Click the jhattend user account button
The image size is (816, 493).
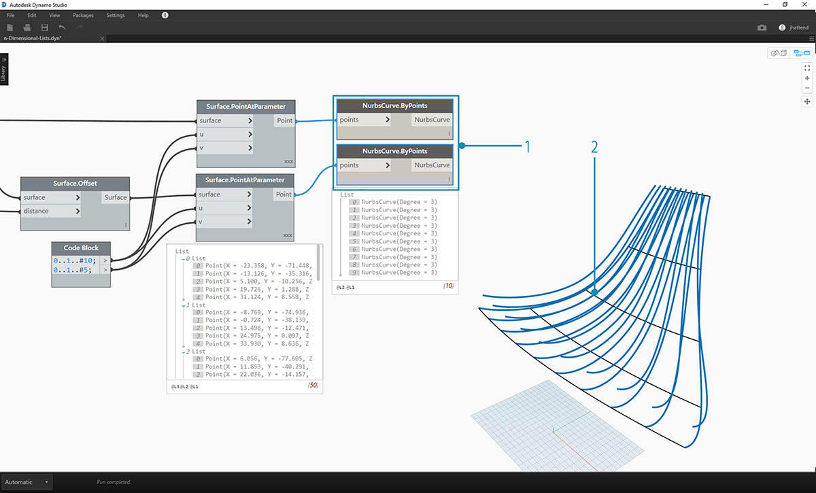[794, 27]
